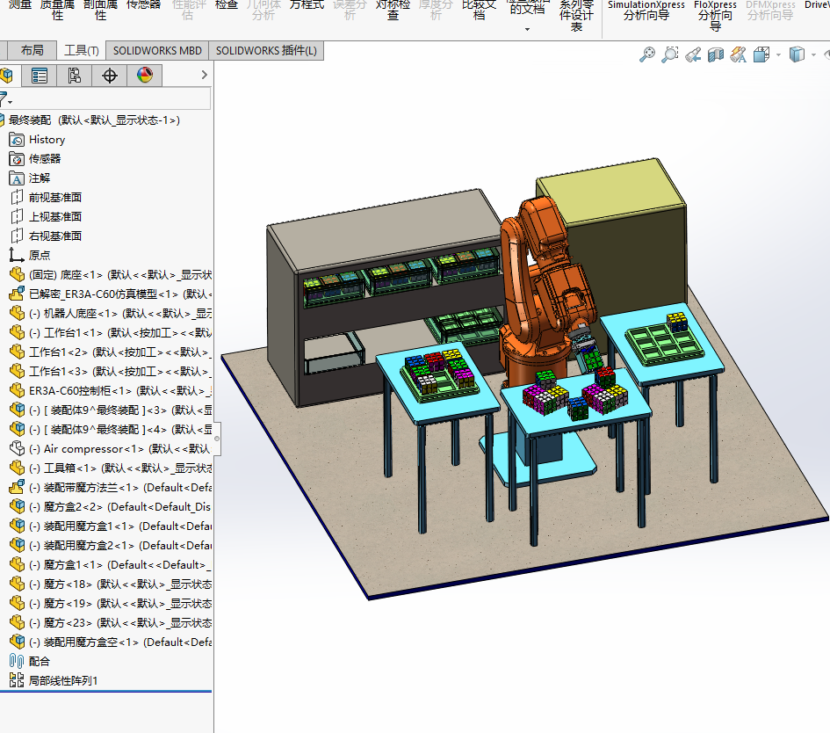The width and height of the screenshot is (830, 733).
Task: Open the dropdown arrow beside the view orientation icon
Action: pos(778,55)
